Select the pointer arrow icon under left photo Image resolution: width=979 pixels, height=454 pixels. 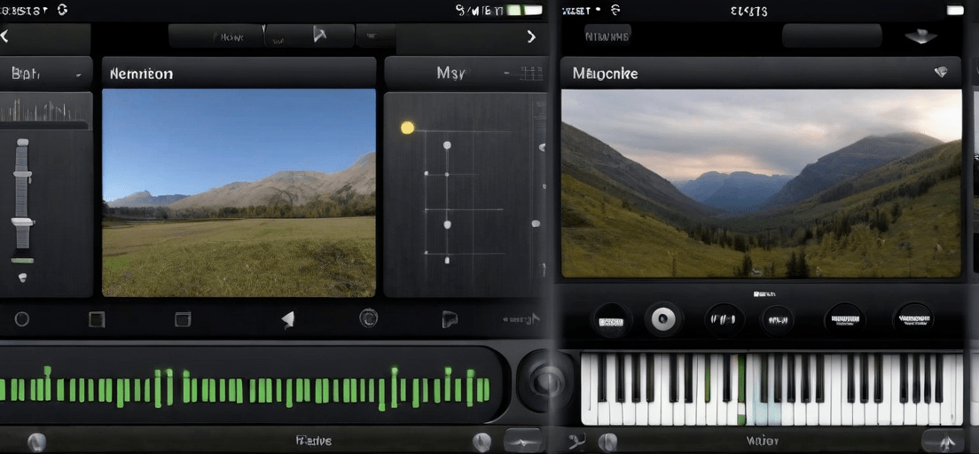click(x=288, y=320)
